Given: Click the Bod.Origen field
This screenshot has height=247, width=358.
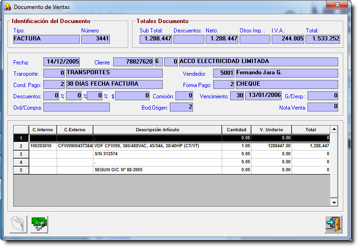Looking at the screenshot, I should pos(181,107).
